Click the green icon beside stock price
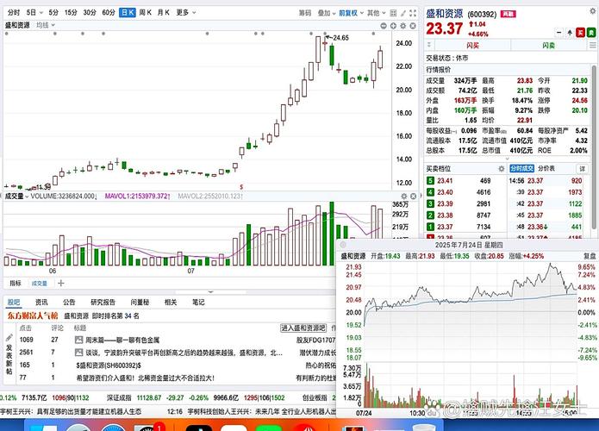The height and width of the screenshot is (431, 599). [x=590, y=31]
